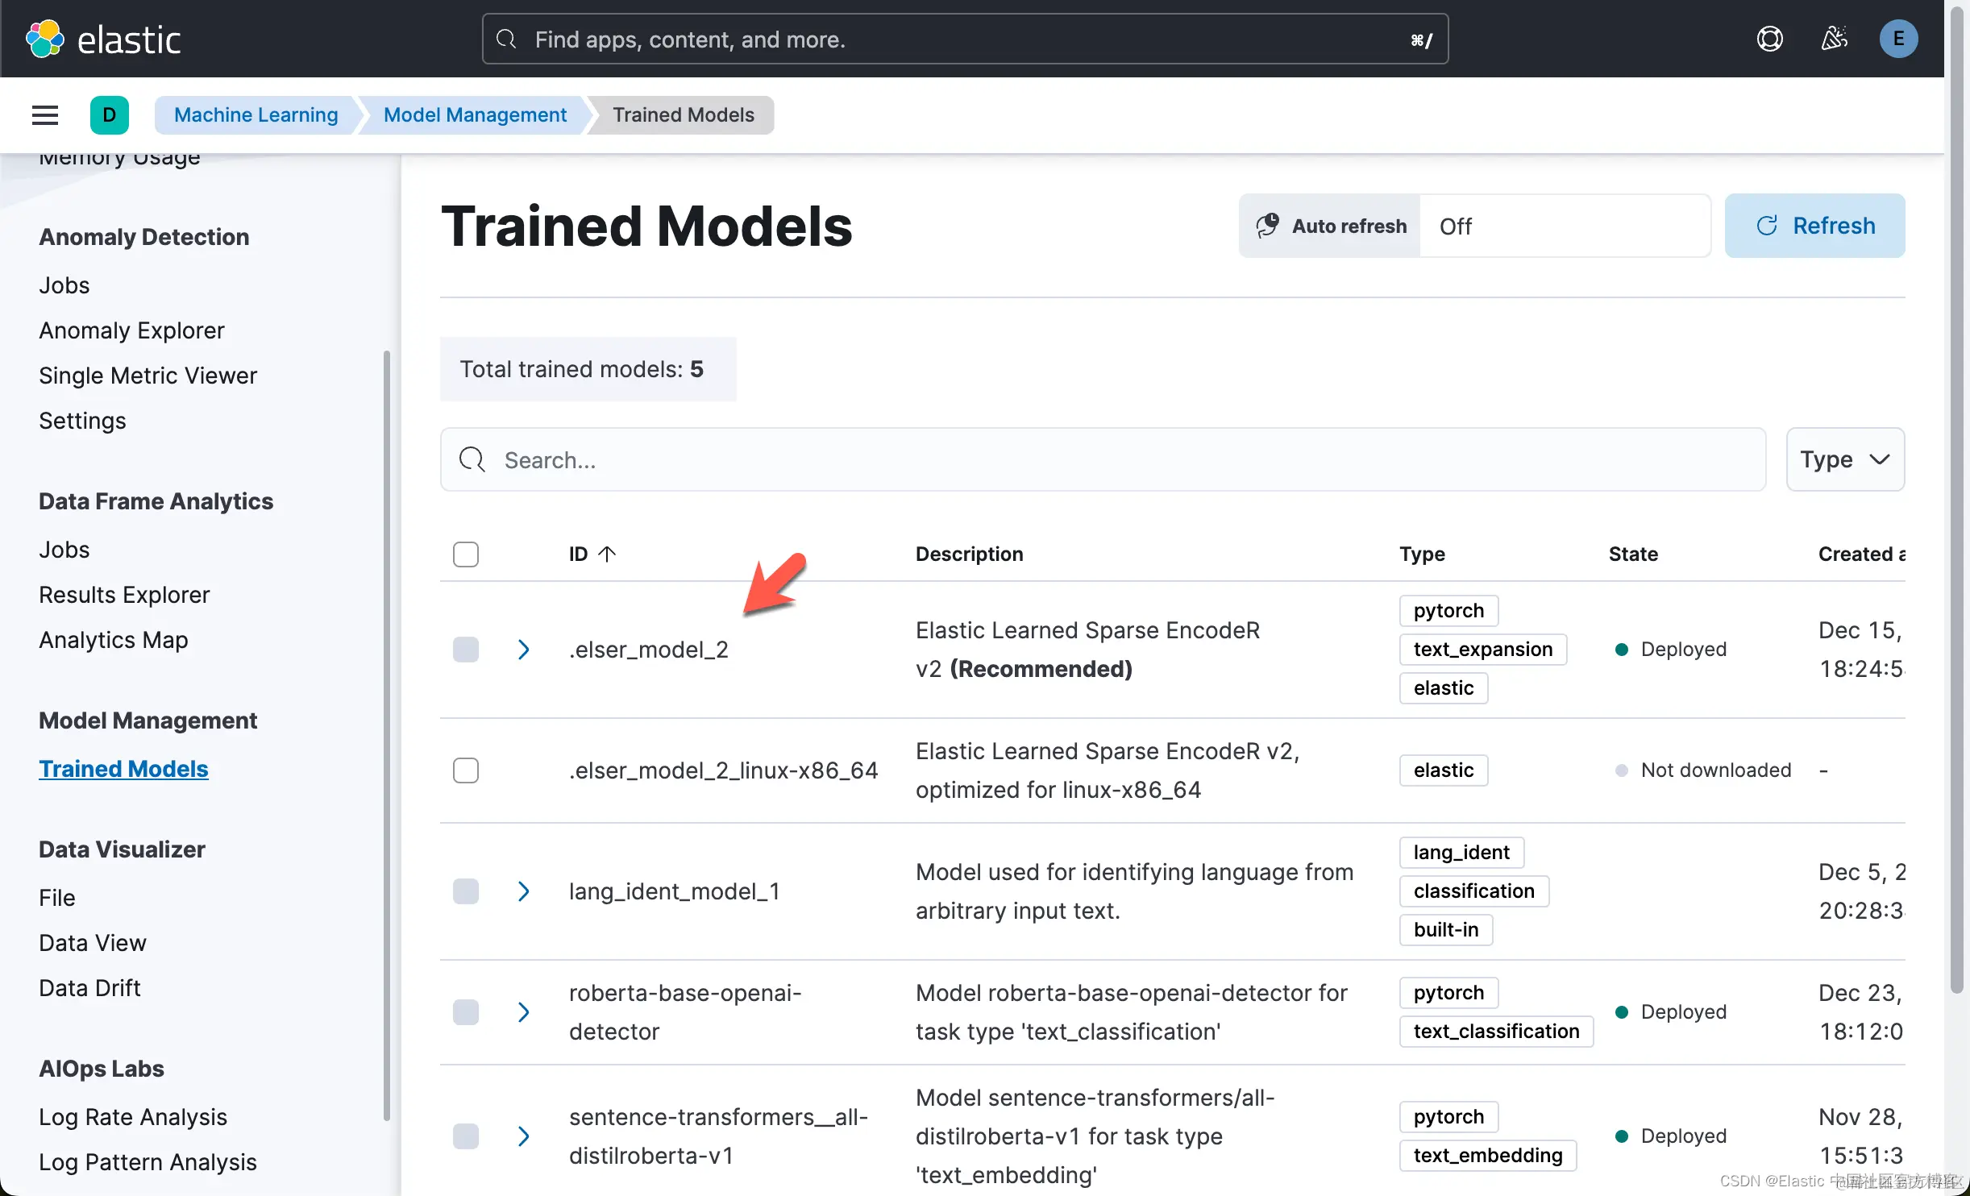
Task: Click the Auto refresh clock icon
Action: (x=1268, y=226)
